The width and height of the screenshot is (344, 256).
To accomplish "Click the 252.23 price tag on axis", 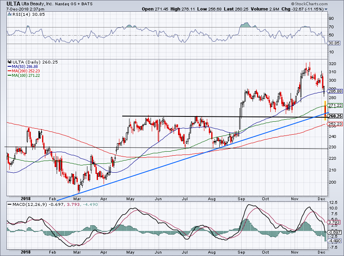I will [335, 124].
